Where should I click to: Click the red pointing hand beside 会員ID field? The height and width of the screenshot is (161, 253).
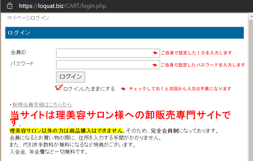click(x=155, y=53)
